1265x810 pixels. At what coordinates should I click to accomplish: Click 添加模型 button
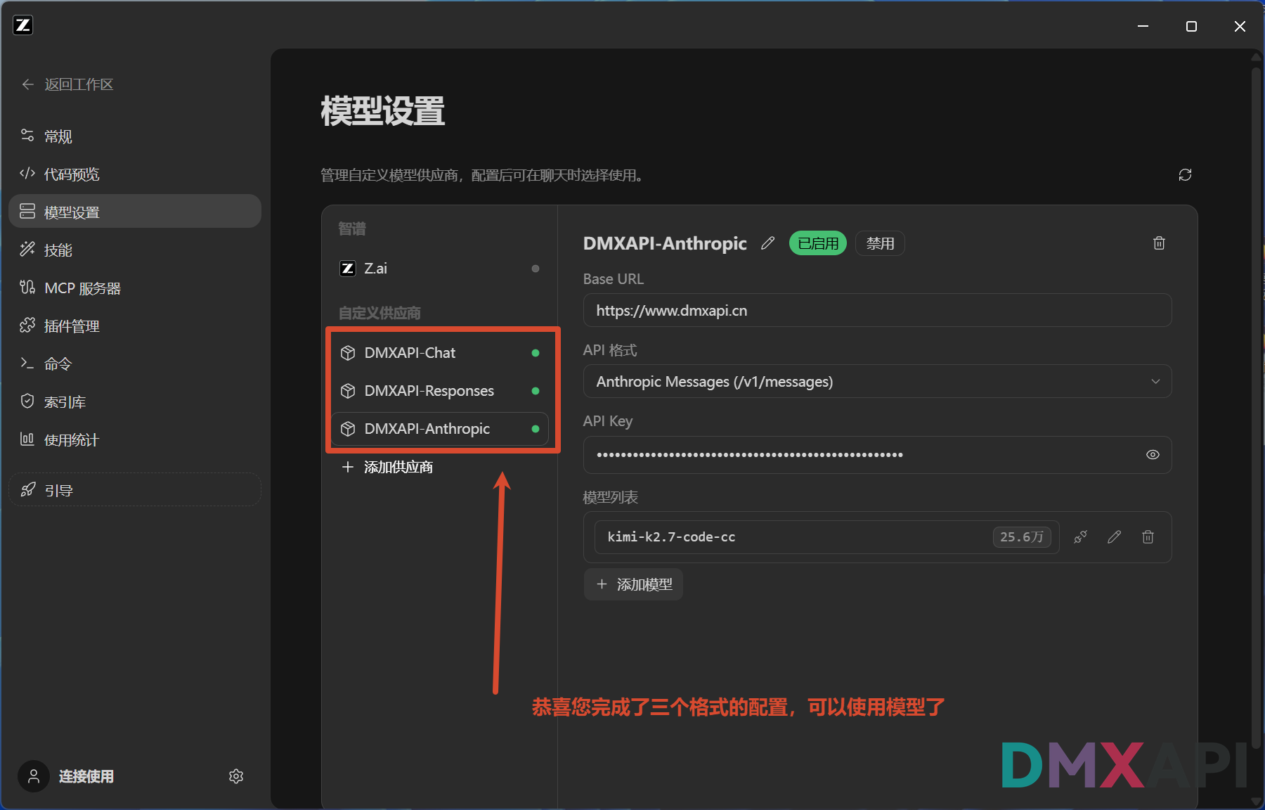click(634, 584)
